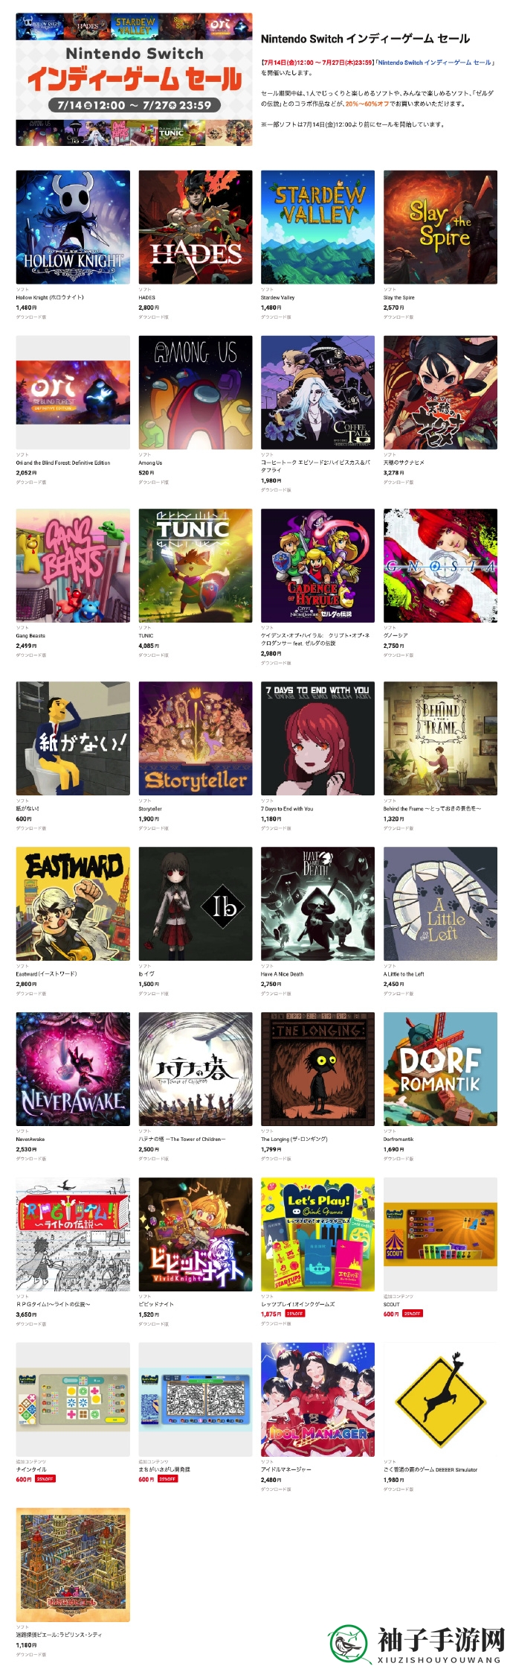This screenshot has width=513, height=1669.
Task: Select the TUNIC fox cover image
Action: (196, 566)
